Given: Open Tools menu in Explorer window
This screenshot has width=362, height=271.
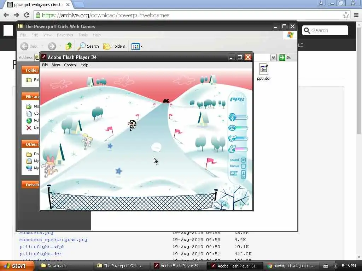Looking at the screenshot, I should point(83,35).
